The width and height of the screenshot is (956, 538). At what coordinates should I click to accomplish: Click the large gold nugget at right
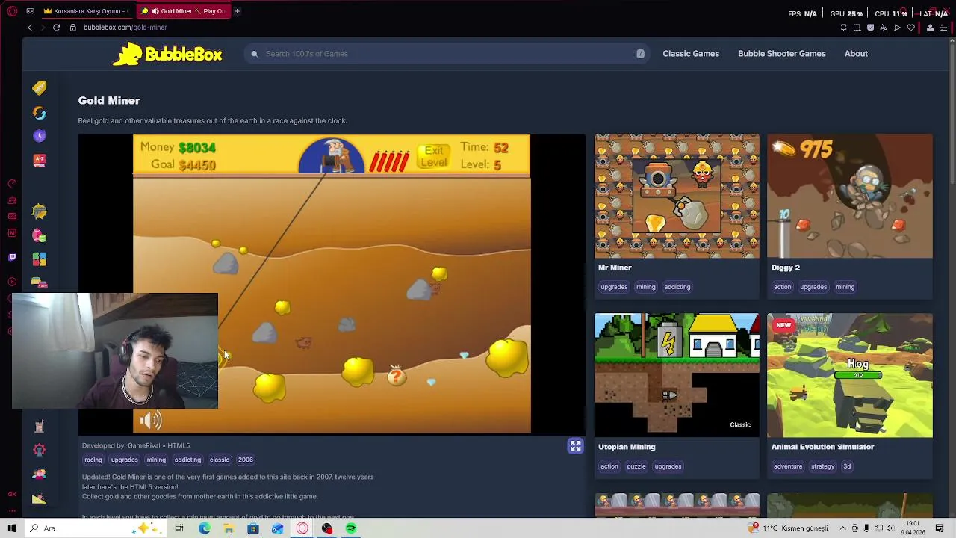point(508,356)
